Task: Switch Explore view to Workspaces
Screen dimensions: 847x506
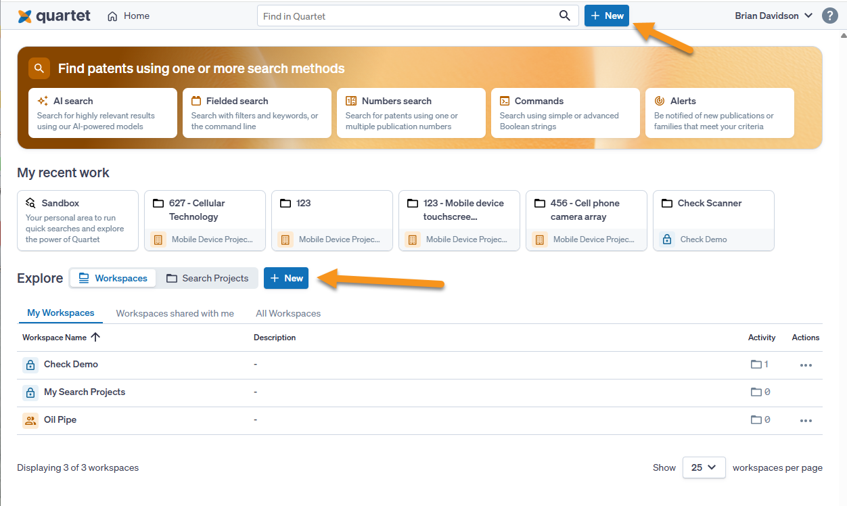Action: tap(114, 278)
